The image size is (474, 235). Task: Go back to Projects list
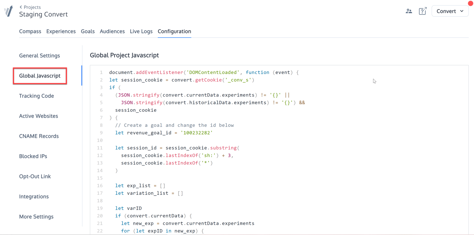(x=30, y=7)
